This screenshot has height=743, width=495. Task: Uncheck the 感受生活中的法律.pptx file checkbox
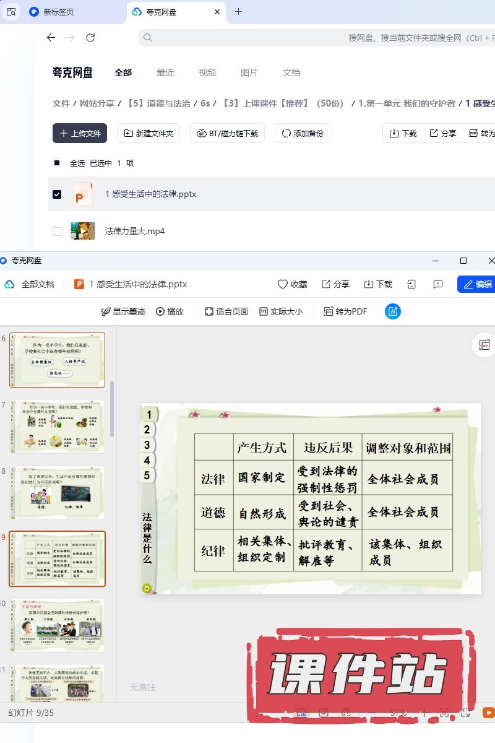pos(57,194)
